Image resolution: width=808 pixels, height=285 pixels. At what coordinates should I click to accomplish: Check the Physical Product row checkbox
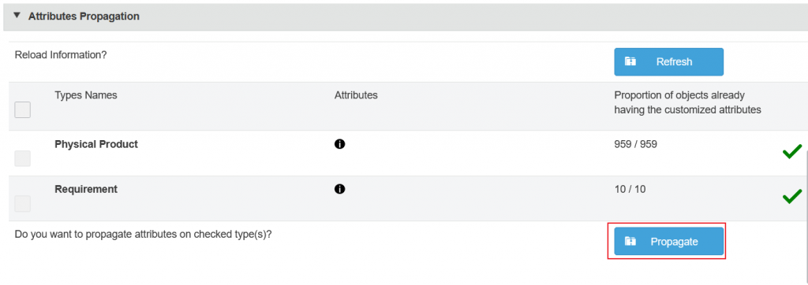[23, 158]
